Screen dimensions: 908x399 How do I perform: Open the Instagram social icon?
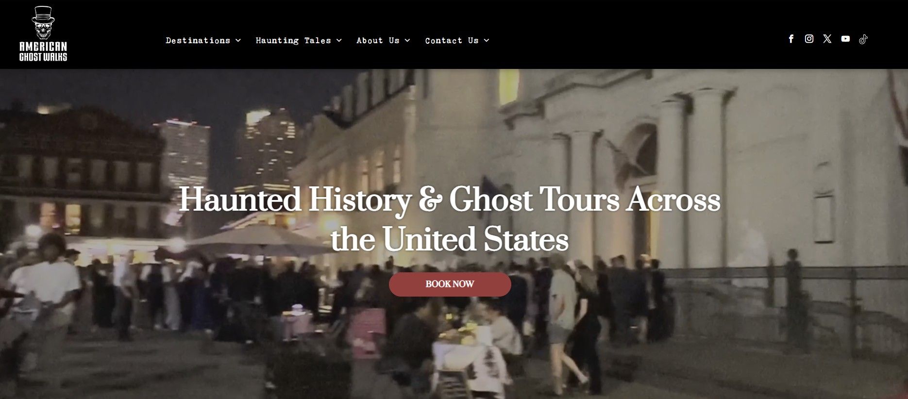click(809, 39)
